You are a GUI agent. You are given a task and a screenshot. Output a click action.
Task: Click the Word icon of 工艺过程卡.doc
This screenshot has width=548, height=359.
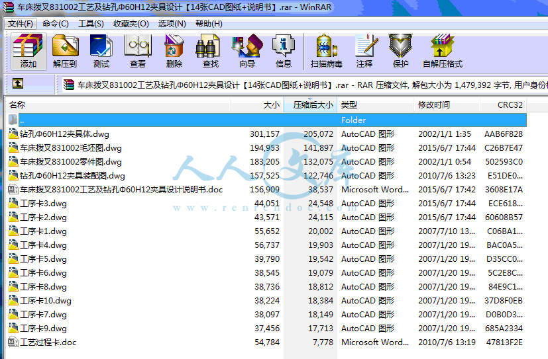[13, 342]
